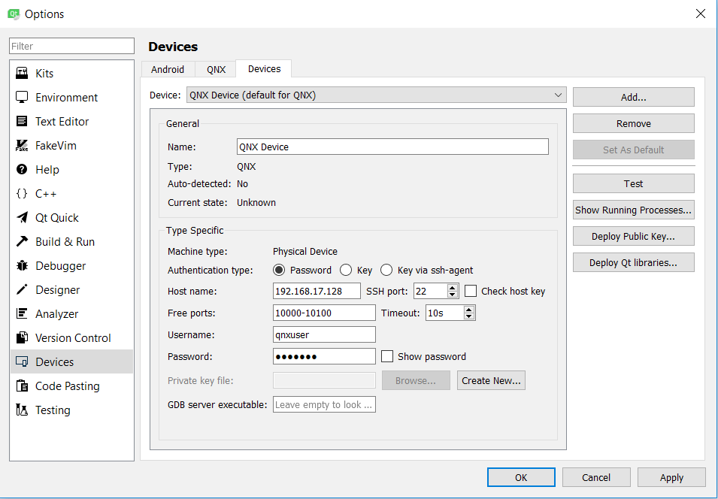Viewport: 718px width, 499px height.
Task: Increase SSH port with up arrow
Action: [453, 288]
